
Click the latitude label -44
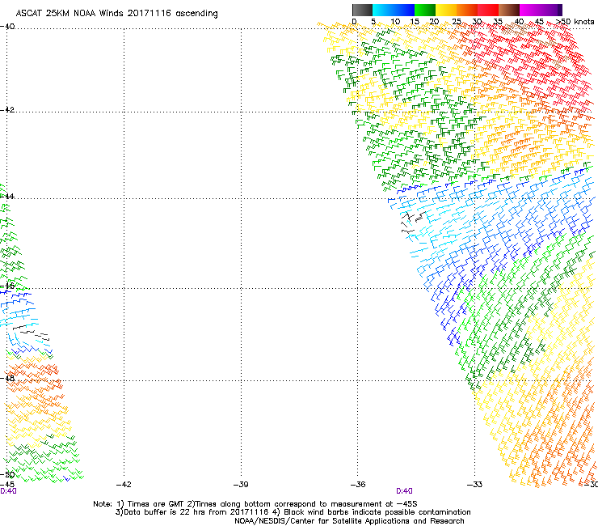point(7,197)
